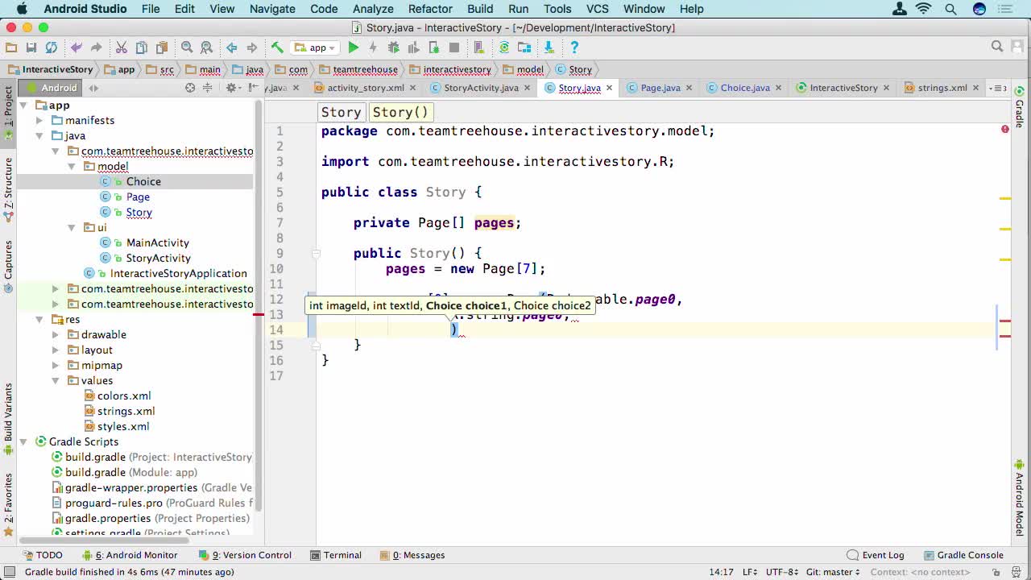This screenshot has width=1031, height=580.
Task: Collapse the model package
Action: [72, 167]
